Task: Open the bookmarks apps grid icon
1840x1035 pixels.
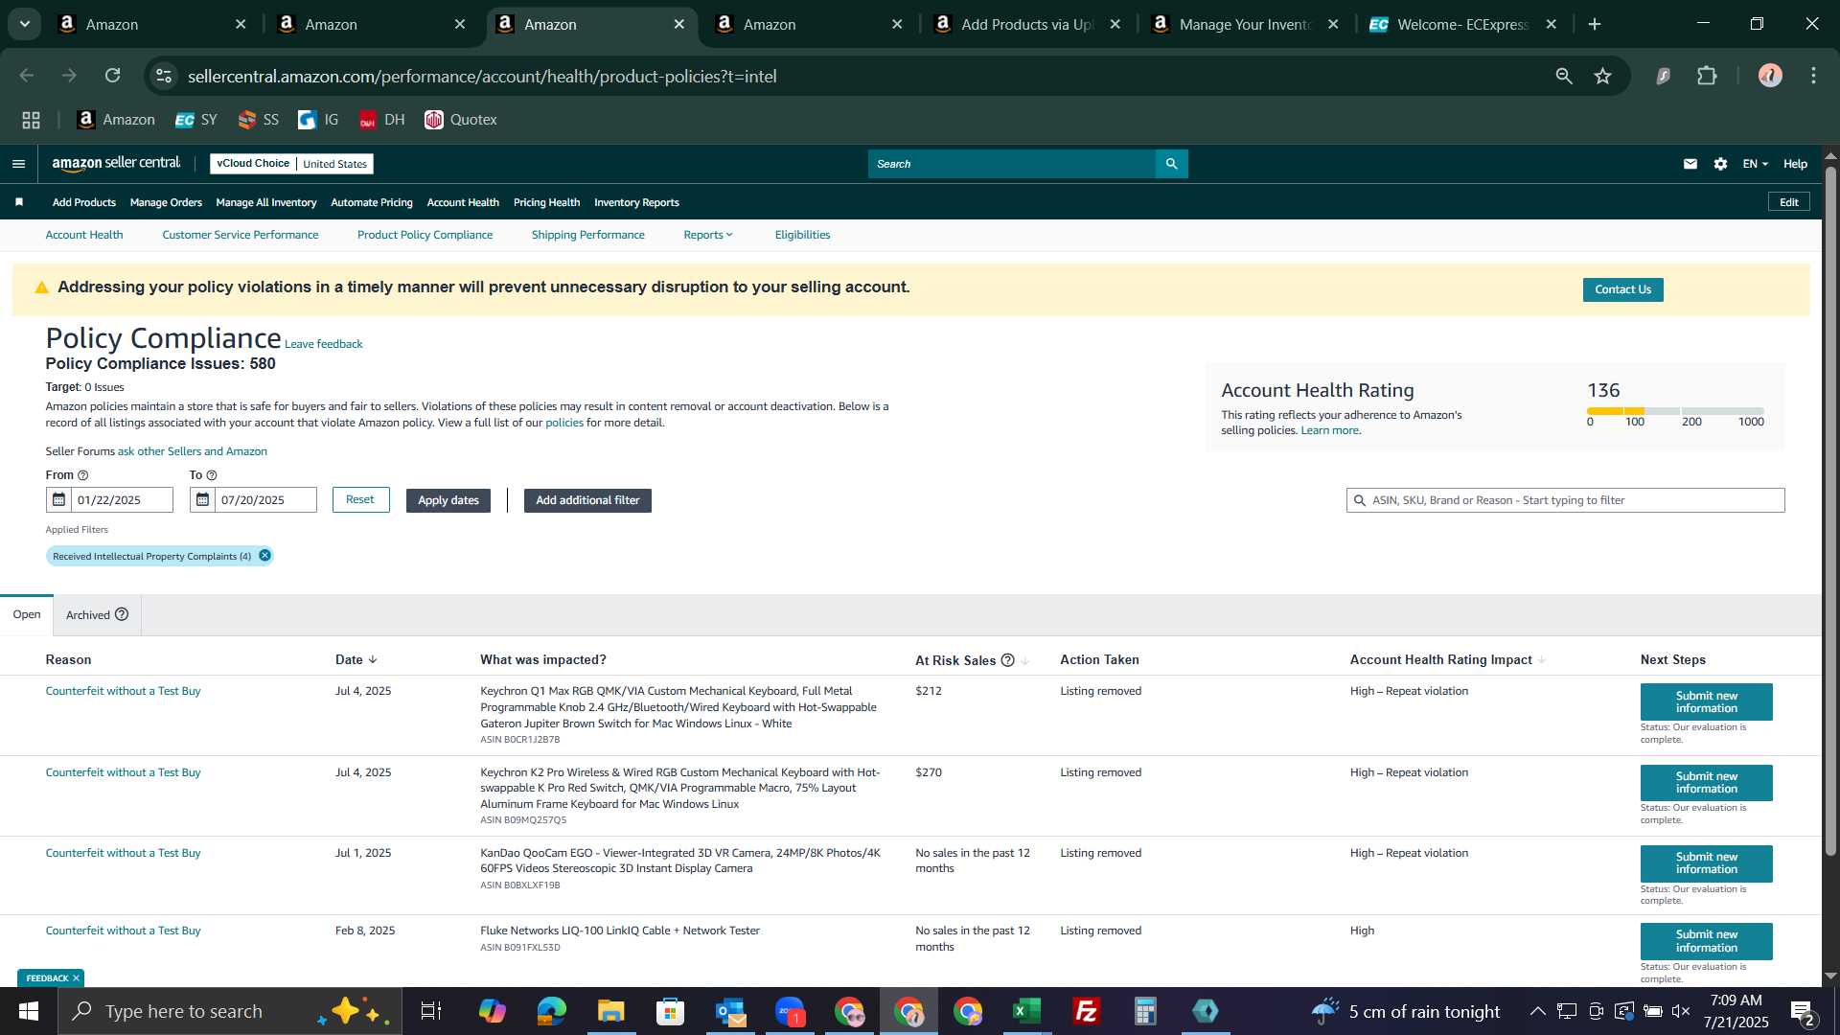Action: click(31, 120)
